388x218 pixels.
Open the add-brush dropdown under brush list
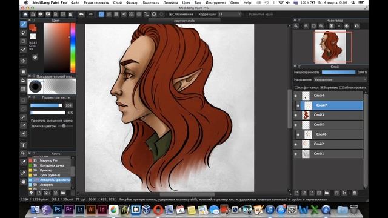47,193
